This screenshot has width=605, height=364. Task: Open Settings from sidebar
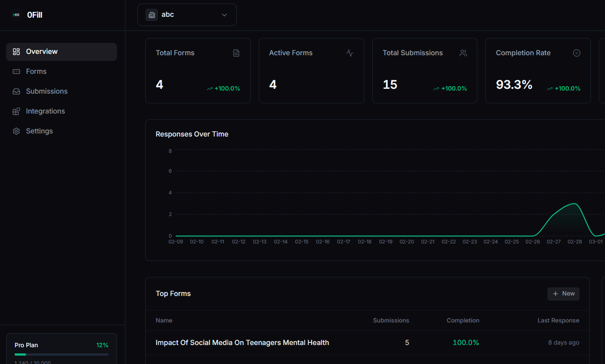coord(61,131)
